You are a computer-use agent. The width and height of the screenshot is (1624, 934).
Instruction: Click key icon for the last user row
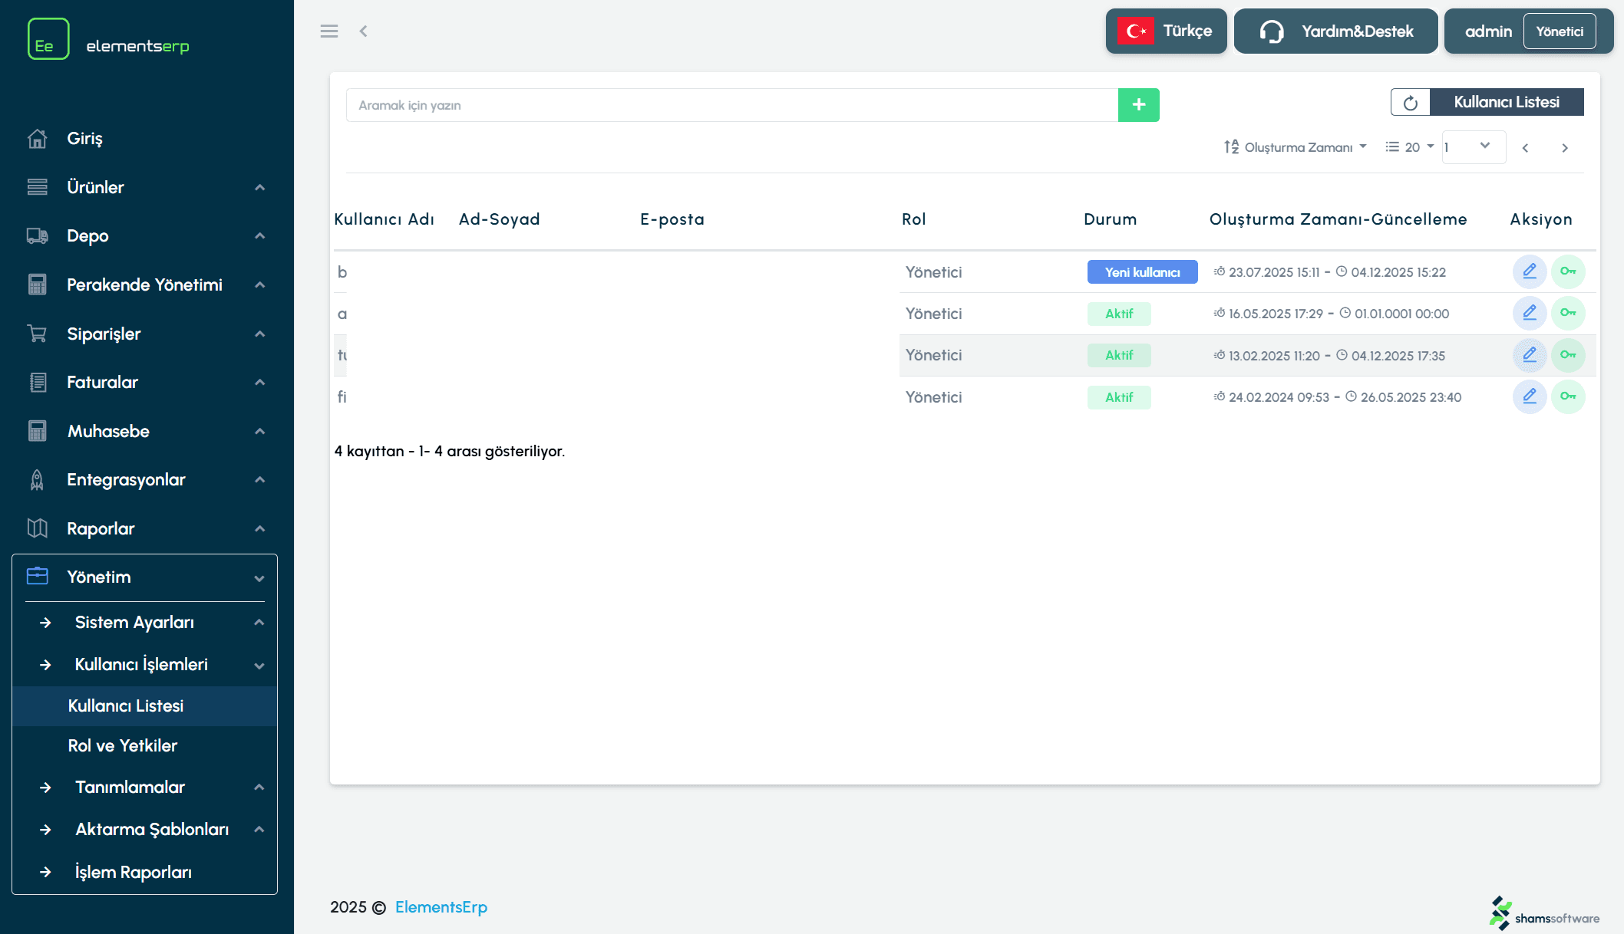tap(1567, 396)
